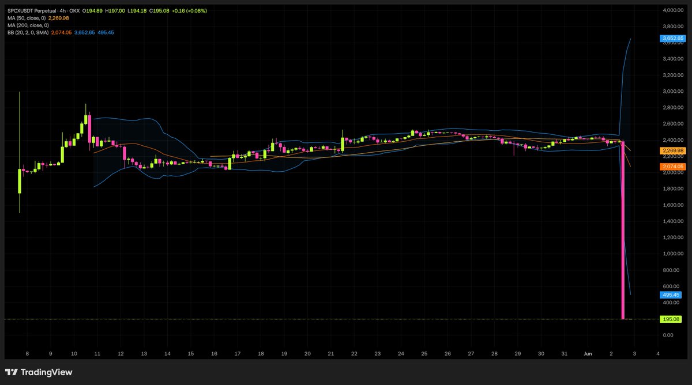Click the large pink crash candle

[x=623, y=231]
